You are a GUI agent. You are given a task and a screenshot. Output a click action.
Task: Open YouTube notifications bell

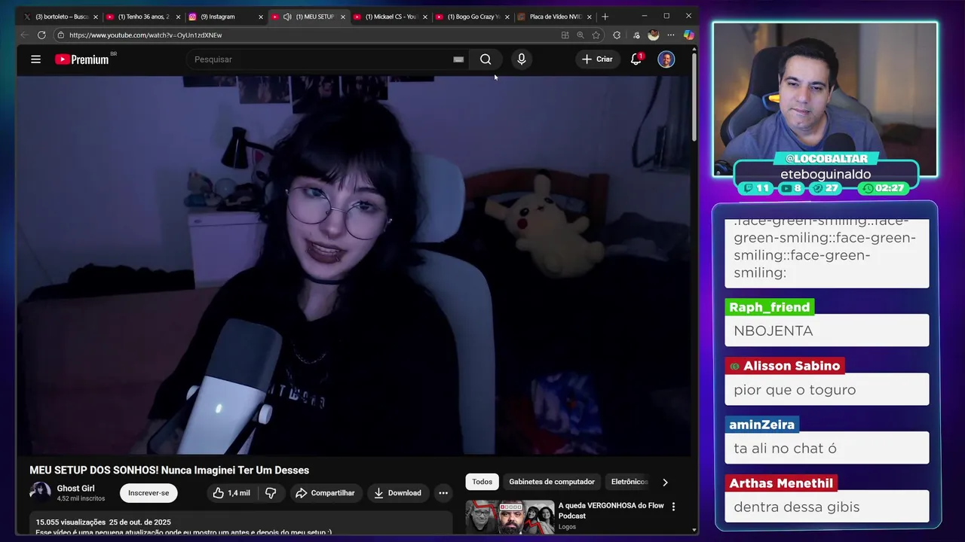pyautogui.click(x=636, y=59)
